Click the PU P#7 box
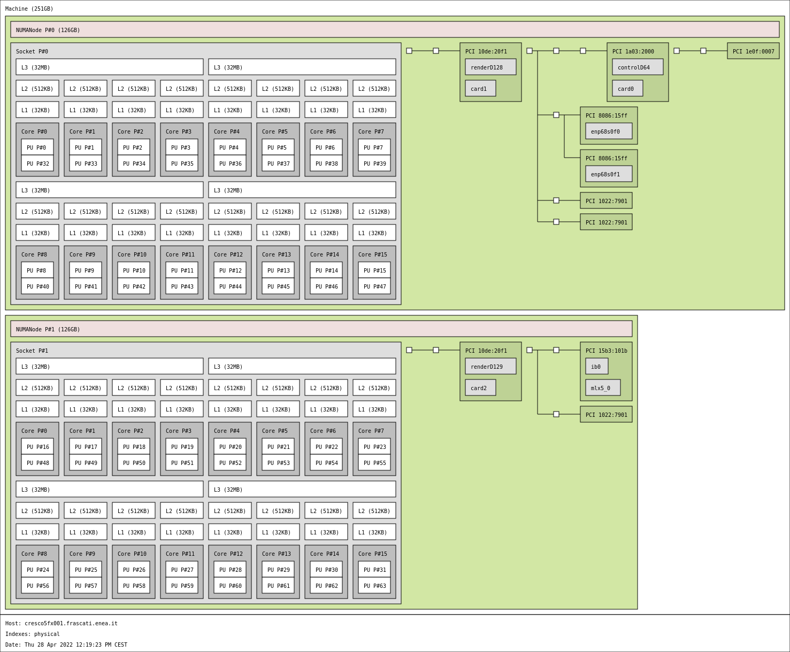Viewport: 790px width, 652px height. pyautogui.click(x=374, y=147)
